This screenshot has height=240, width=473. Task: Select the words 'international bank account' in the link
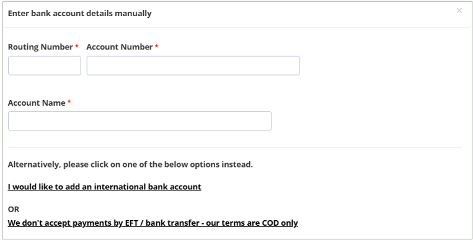[x=148, y=187]
